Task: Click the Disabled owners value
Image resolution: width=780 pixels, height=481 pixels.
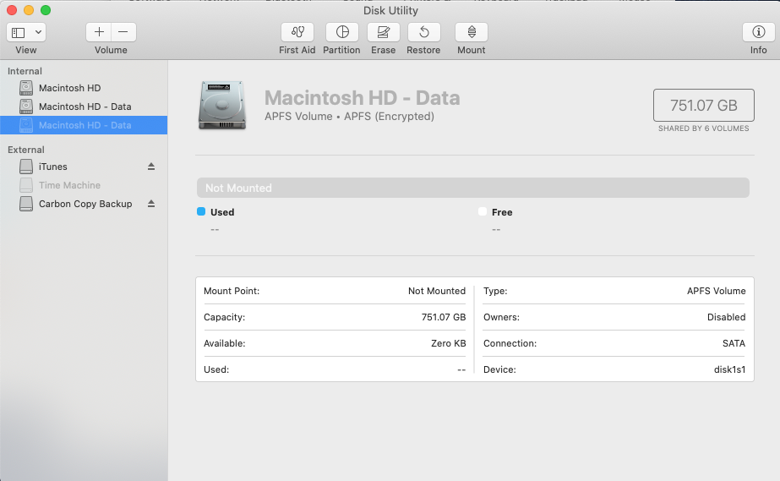Action: pos(726,317)
